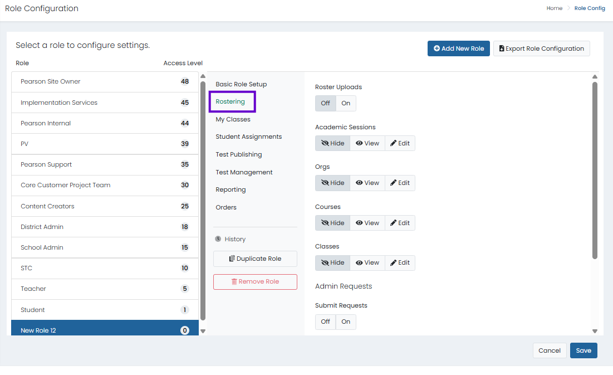Set Academic Sessions to Hide
613x375 pixels.
point(333,143)
